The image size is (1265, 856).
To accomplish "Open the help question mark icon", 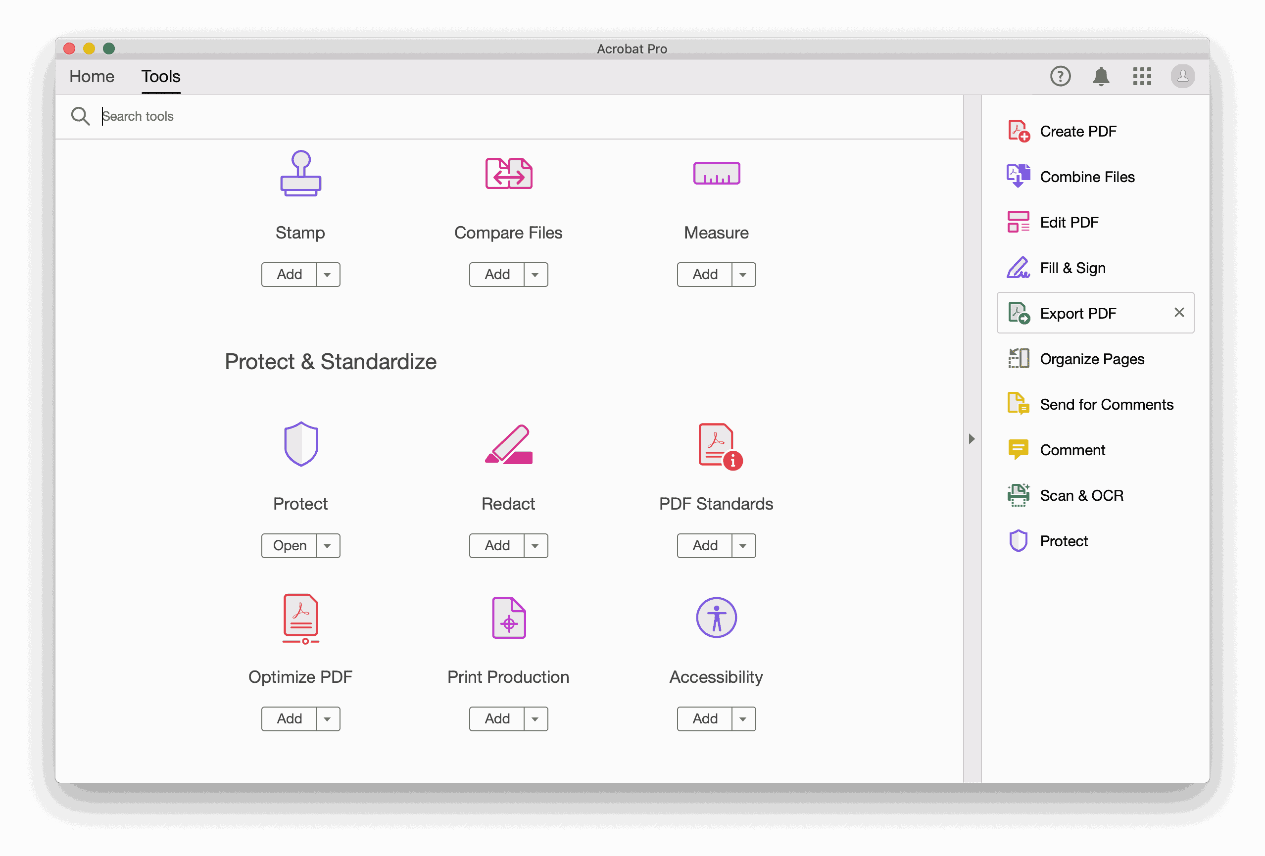I will 1060,76.
